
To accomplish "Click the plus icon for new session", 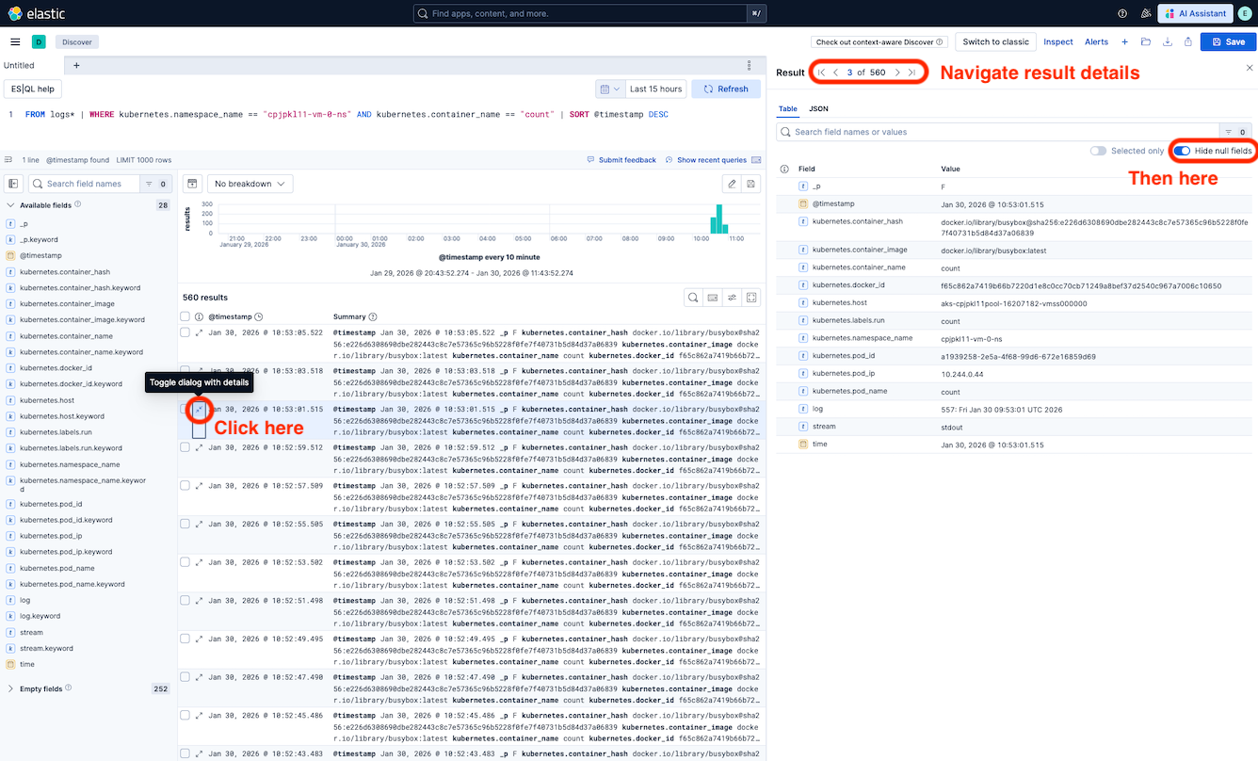I will click(x=1124, y=41).
